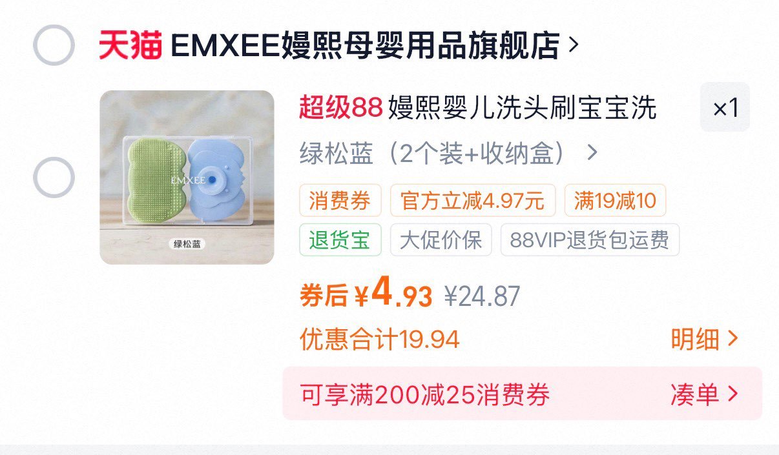Tap the 退货宝 green tag
Screen dimensions: 779x455
point(340,239)
